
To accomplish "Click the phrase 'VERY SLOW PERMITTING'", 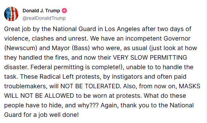I will (150, 58).
